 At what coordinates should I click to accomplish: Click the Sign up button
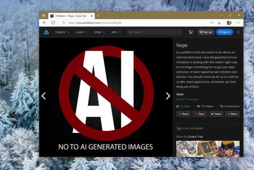206,32
